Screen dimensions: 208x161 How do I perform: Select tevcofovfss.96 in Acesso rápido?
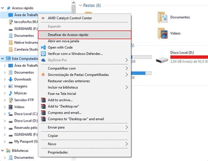pyautogui.click(x=26, y=22)
